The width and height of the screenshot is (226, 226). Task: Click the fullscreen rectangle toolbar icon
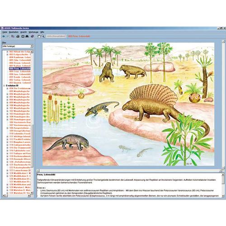23,36
